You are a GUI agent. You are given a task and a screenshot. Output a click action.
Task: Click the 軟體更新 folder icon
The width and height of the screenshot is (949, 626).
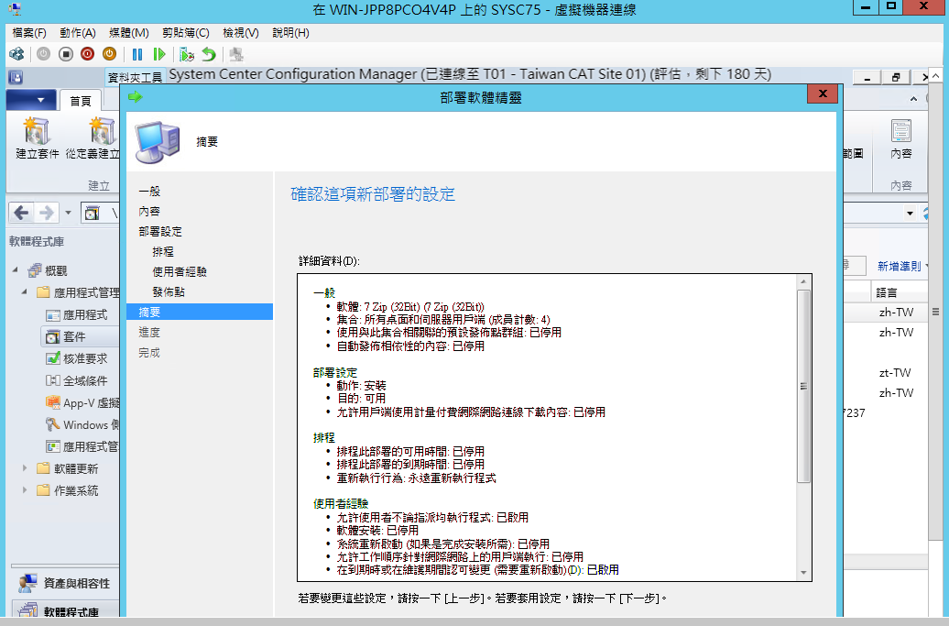coord(44,468)
